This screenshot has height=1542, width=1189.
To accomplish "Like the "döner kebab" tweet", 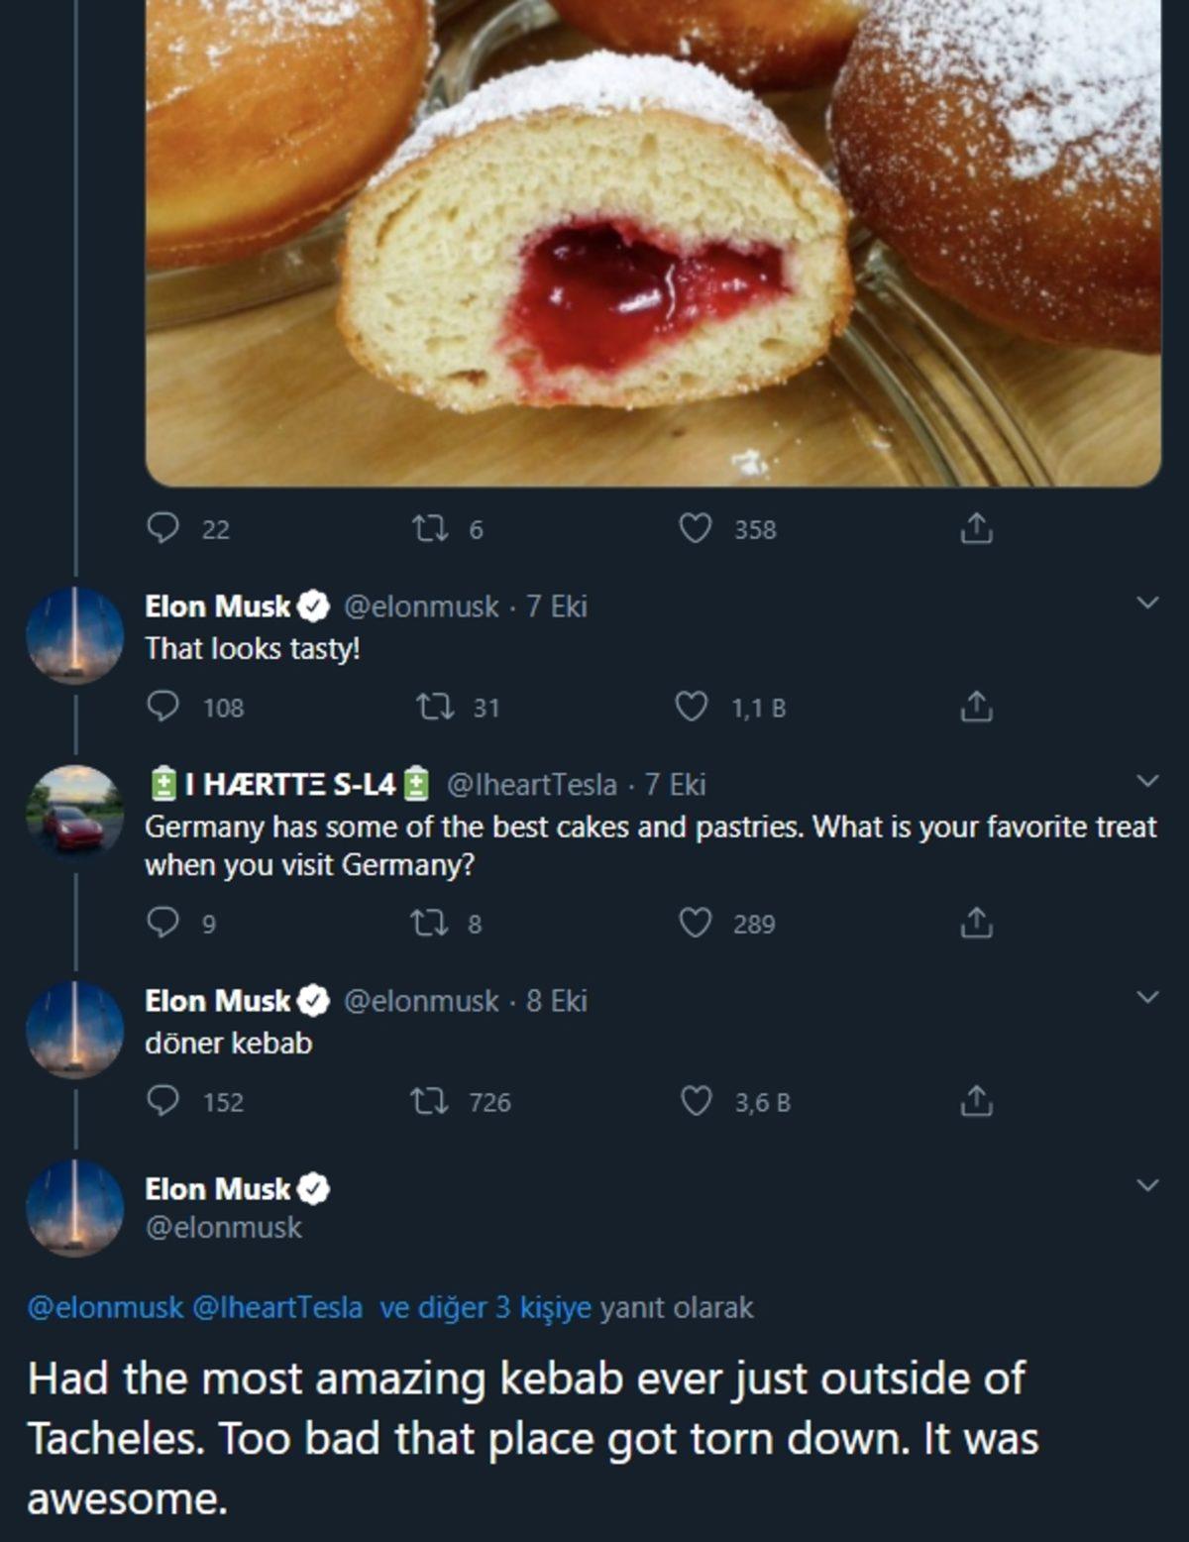I will (x=696, y=1101).
